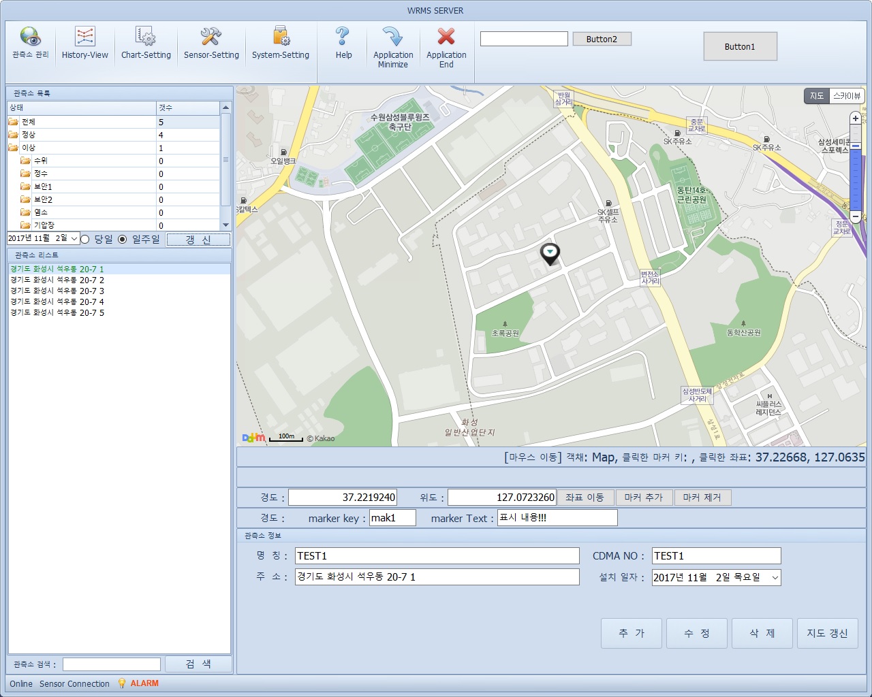Open the Sensor-Setting tools icon
Viewport: 872px width, 697px height.
pyautogui.click(x=211, y=42)
